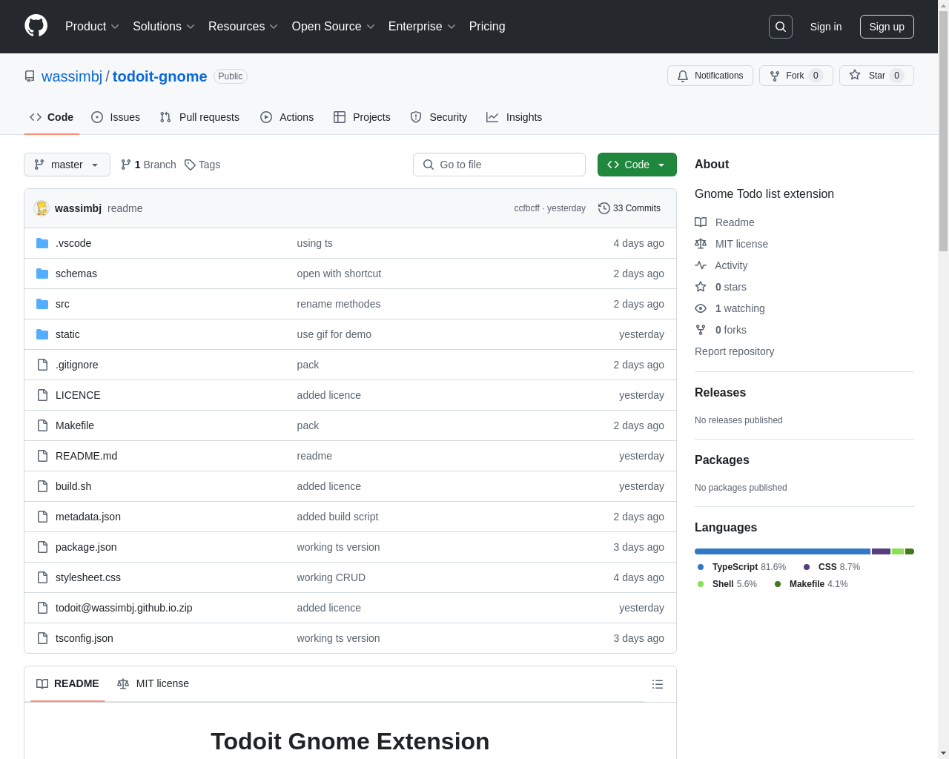Open the green Code dropdown
This screenshot has height=759, width=949.
coord(637,165)
